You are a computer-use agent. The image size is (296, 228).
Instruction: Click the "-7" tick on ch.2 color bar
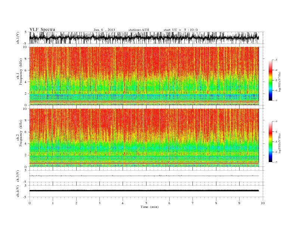[x=276, y=162]
